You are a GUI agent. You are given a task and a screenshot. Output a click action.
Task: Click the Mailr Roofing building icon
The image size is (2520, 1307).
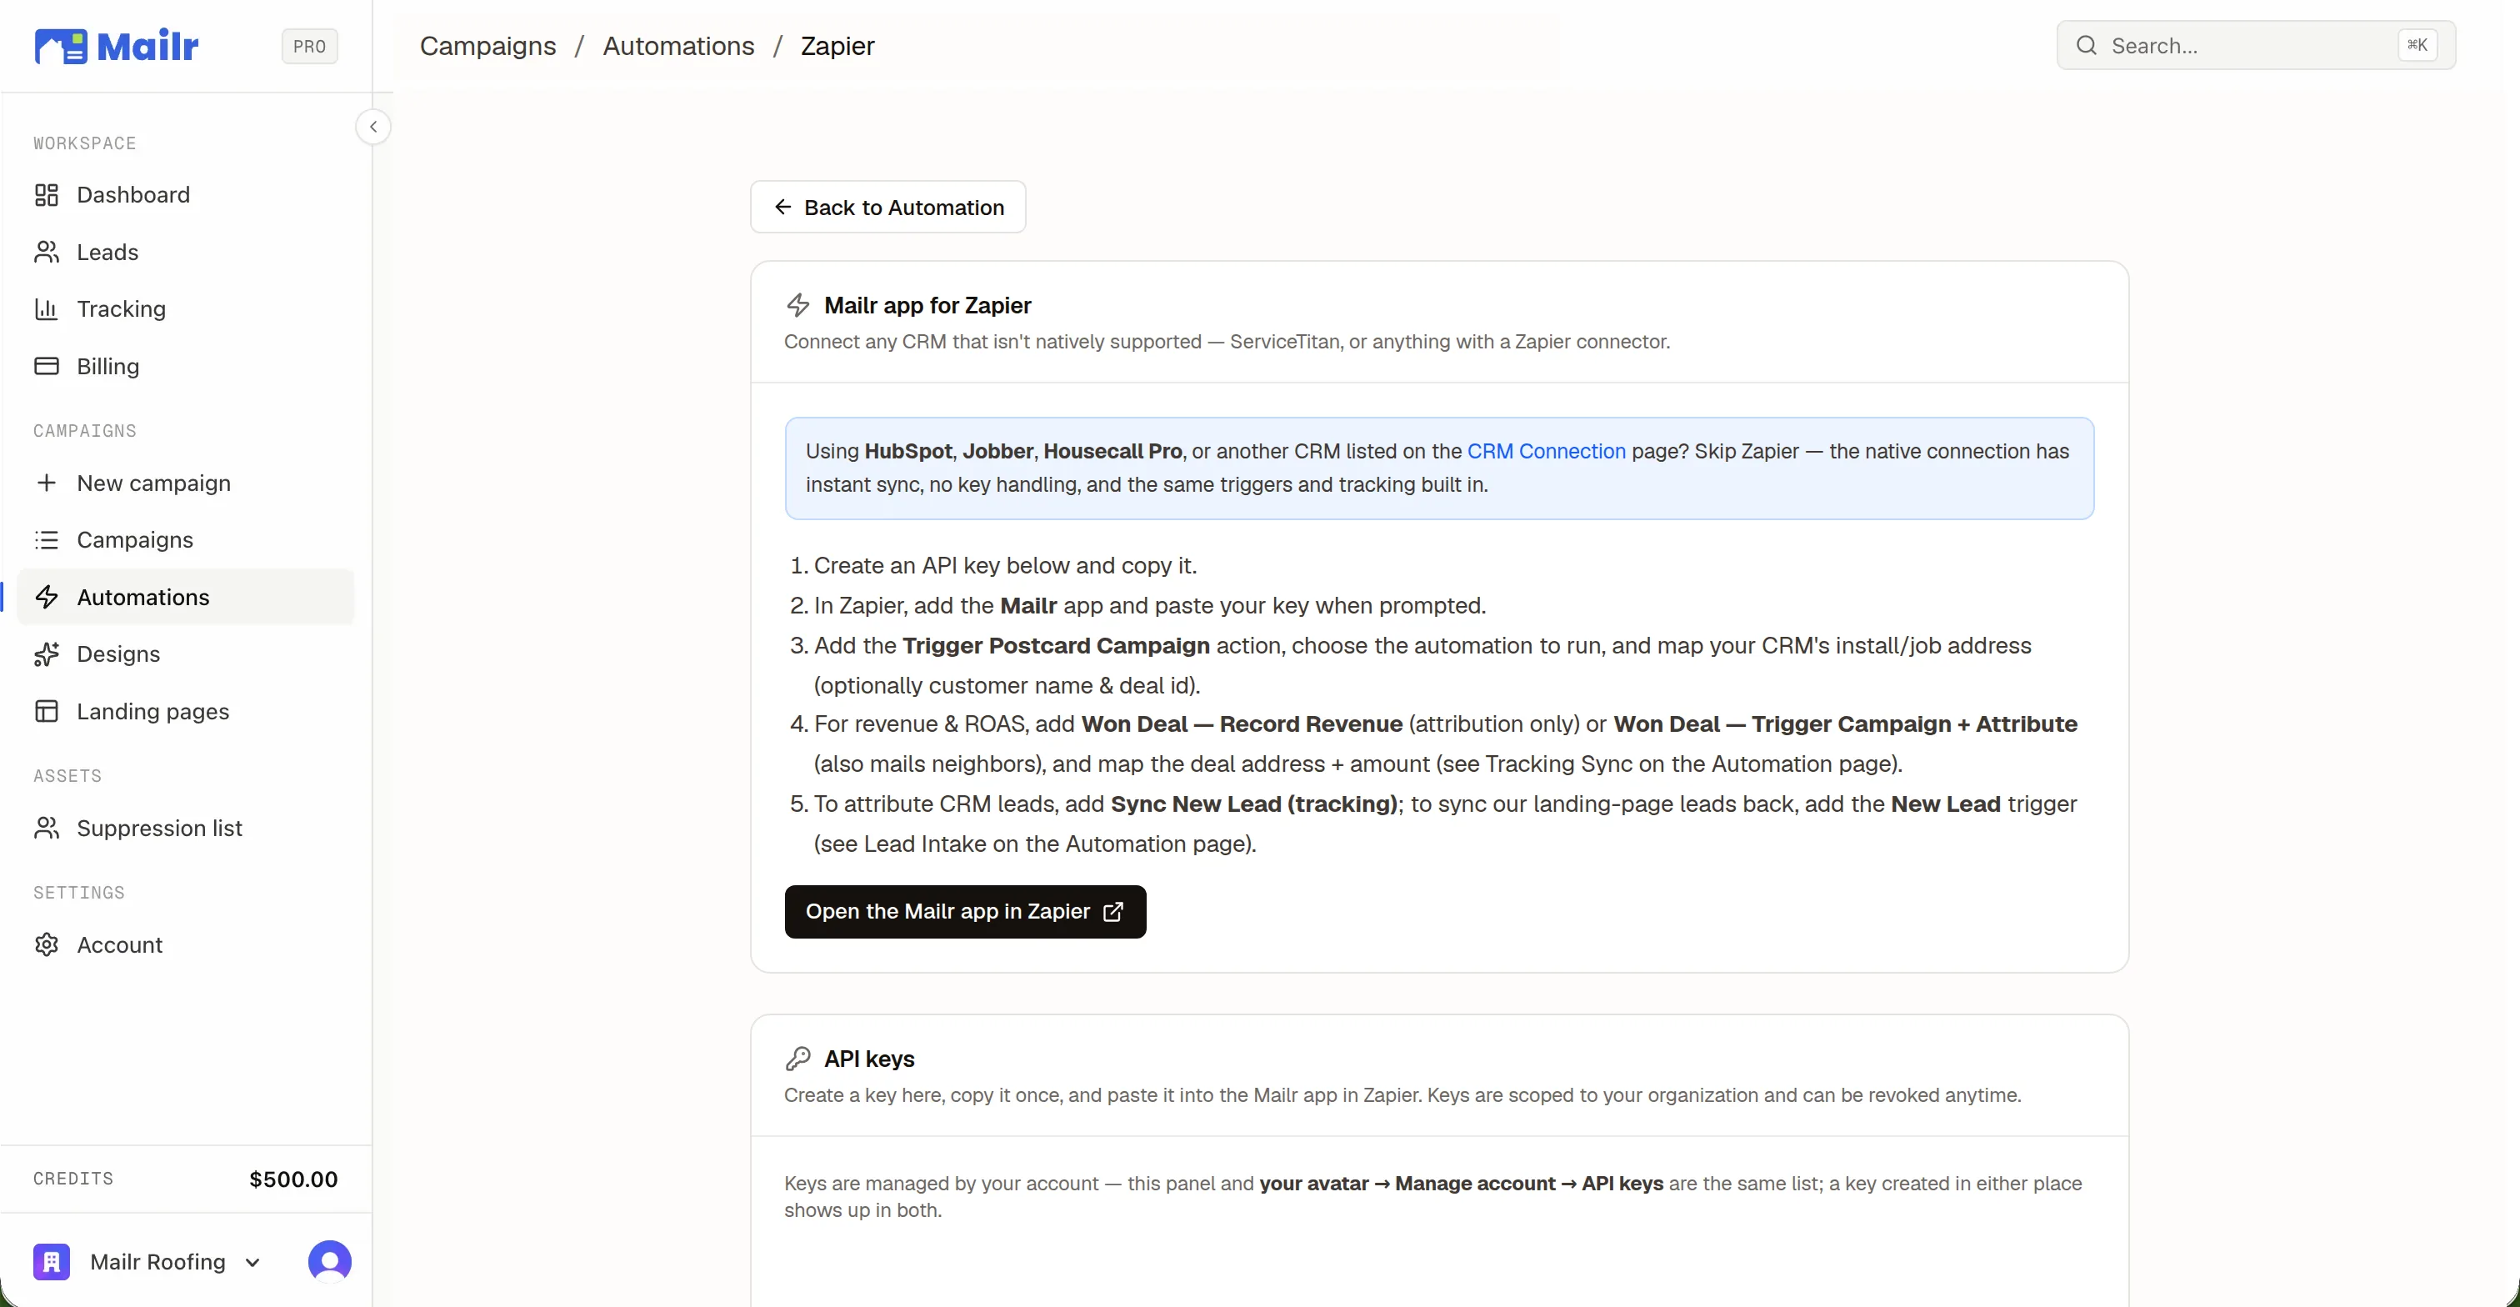tap(51, 1262)
